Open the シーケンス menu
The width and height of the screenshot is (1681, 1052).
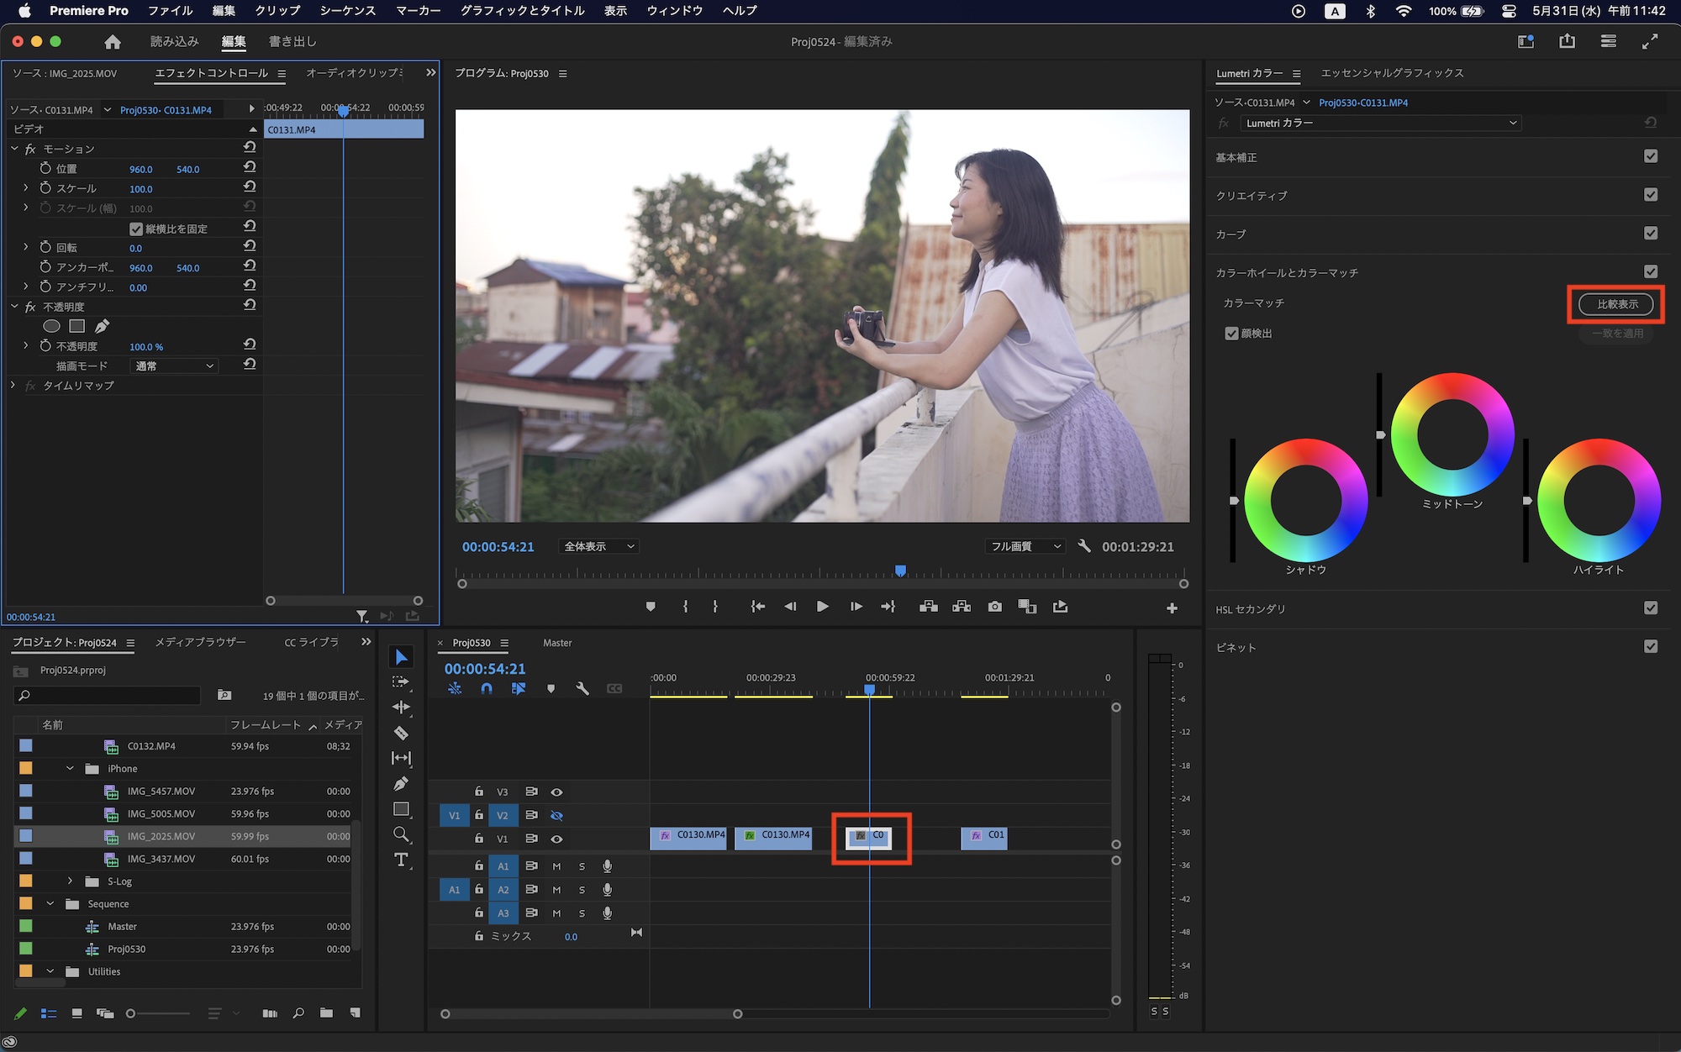[348, 11]
